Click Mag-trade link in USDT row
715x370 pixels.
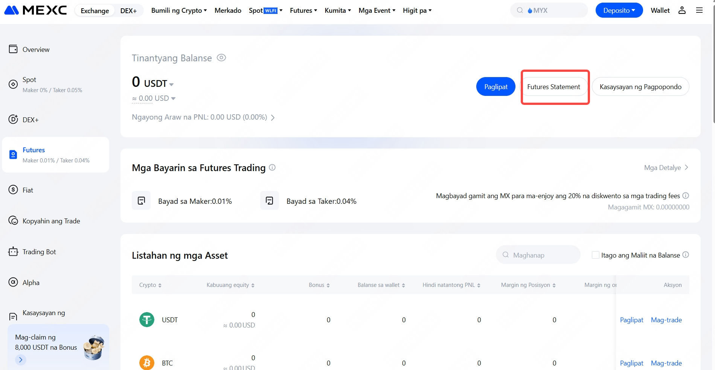pyautogui.click(x=666, y=320)
